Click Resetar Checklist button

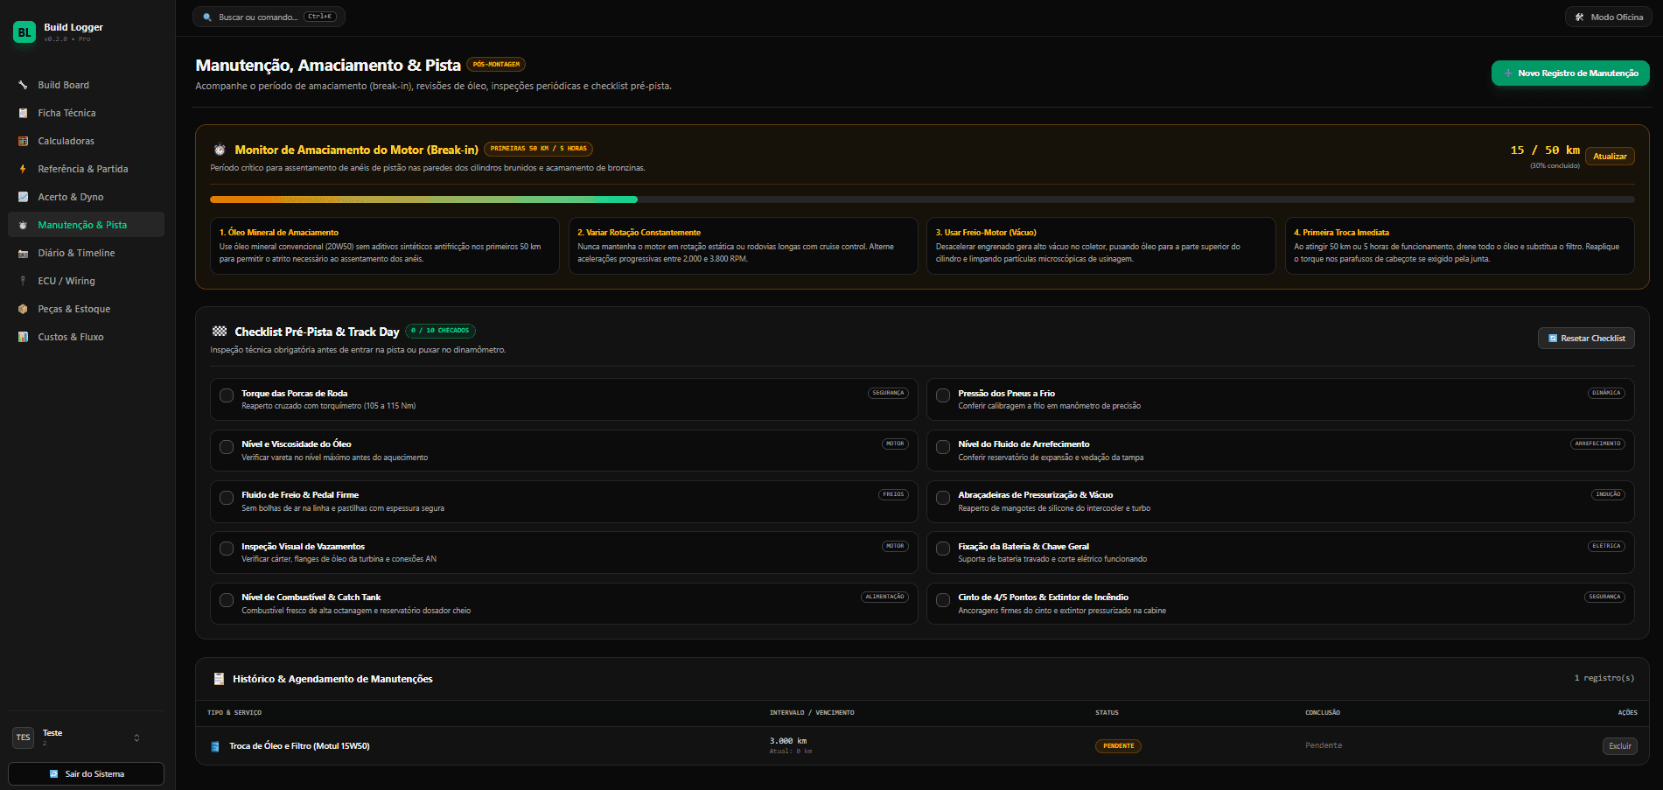coord(1586,339)
